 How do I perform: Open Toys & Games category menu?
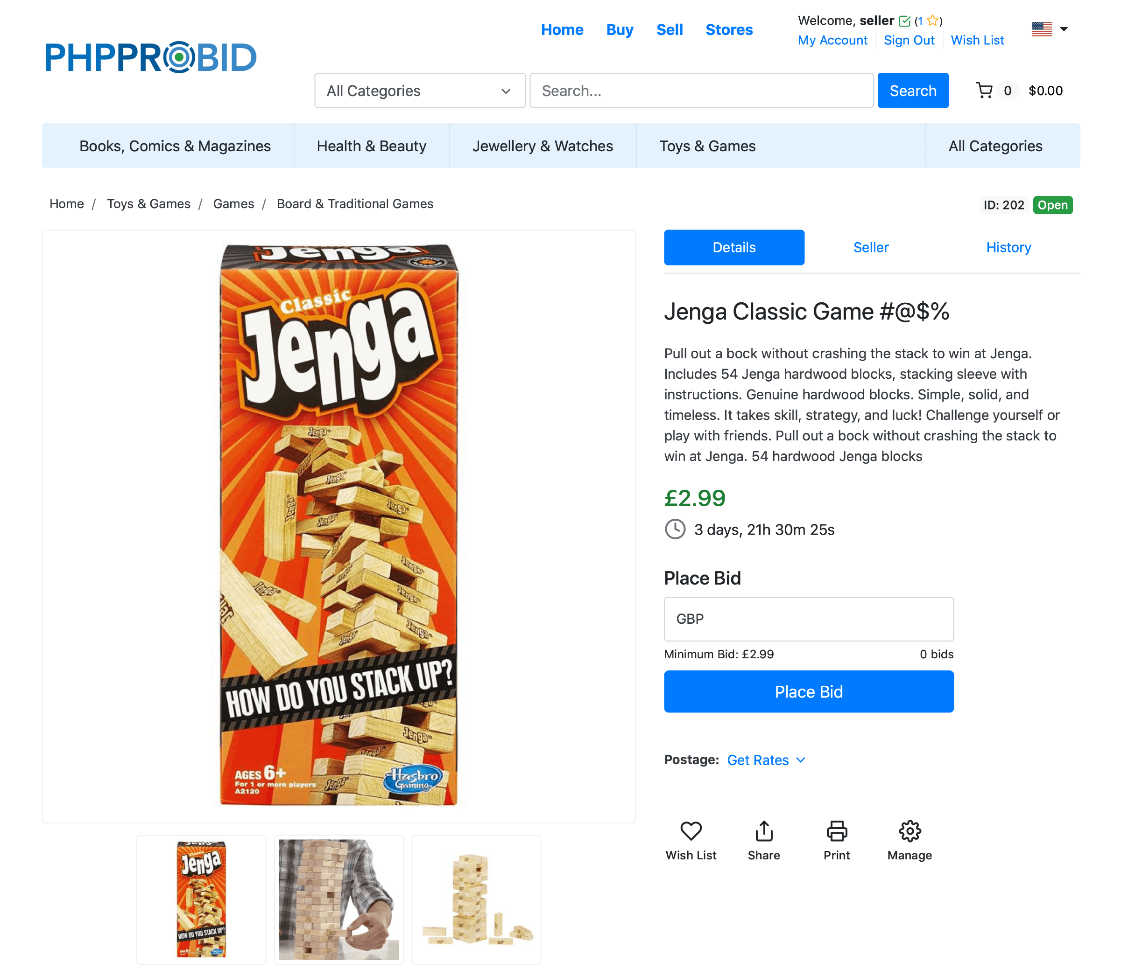pos(707,146)
